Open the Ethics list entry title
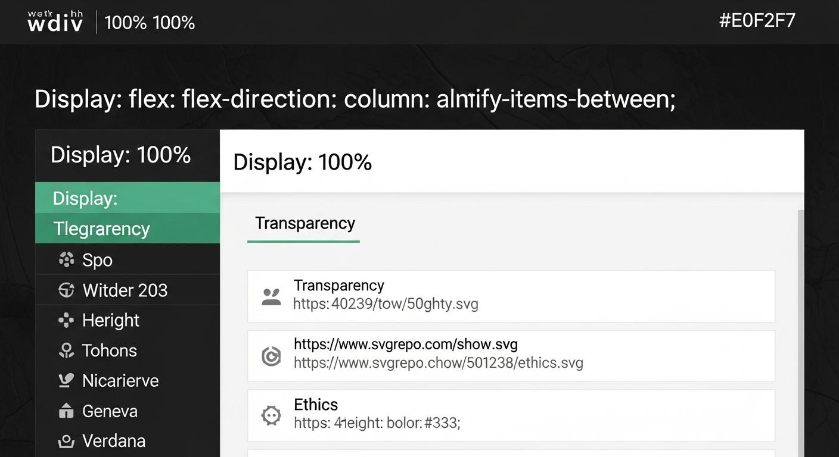 click(316, 405)
